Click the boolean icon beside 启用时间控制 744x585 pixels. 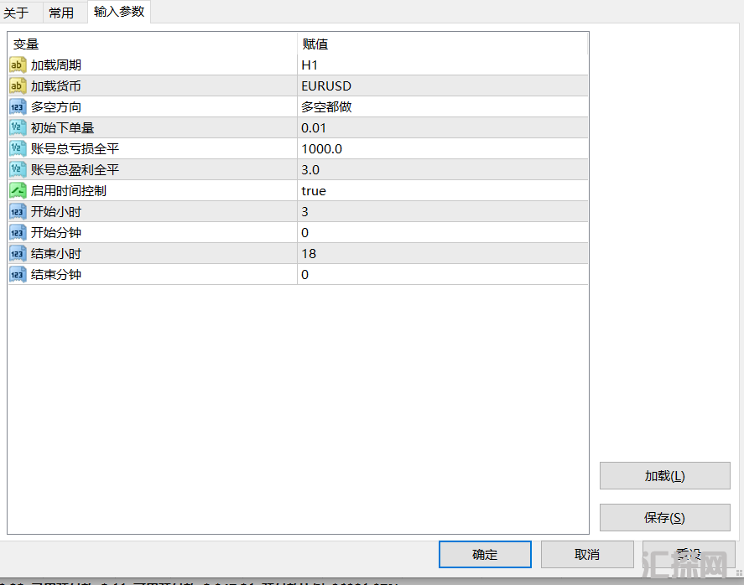click(18, 190)
